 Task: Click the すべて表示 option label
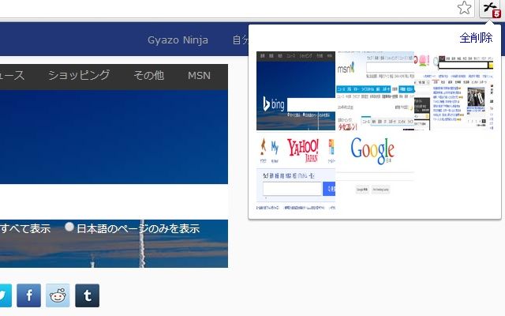[x=25, y=228]
